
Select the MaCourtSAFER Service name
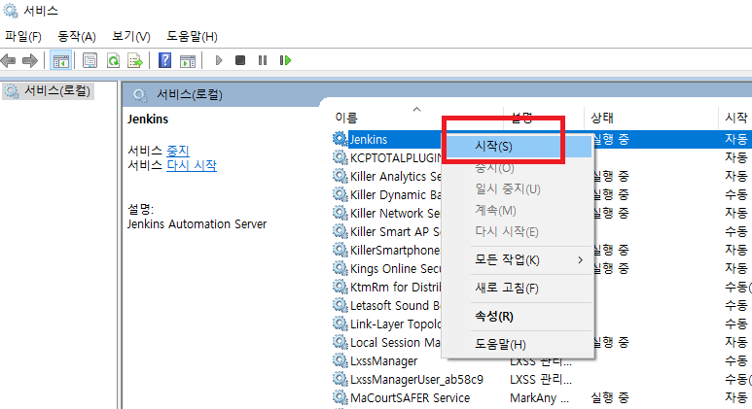(411, 397)
